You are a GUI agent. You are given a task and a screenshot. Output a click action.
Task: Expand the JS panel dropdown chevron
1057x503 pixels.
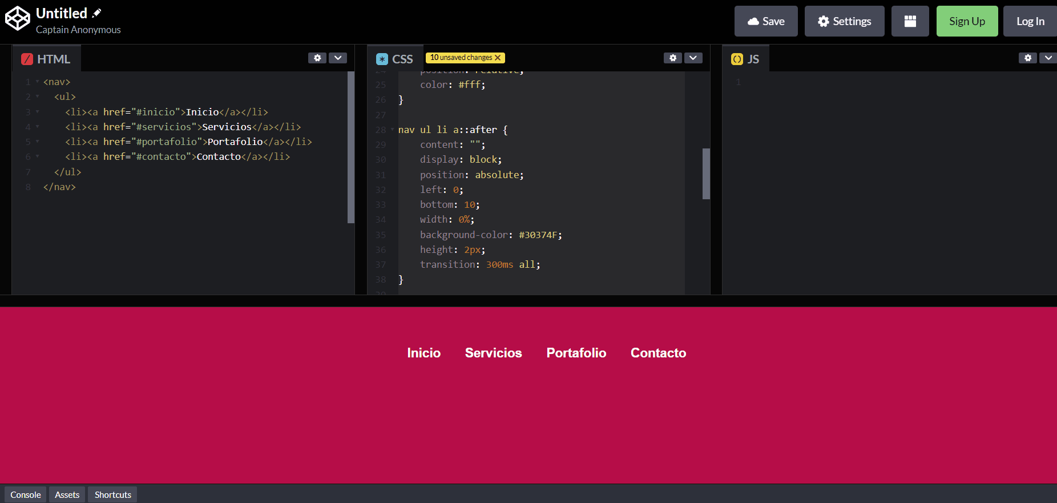tap(1048, 58)
